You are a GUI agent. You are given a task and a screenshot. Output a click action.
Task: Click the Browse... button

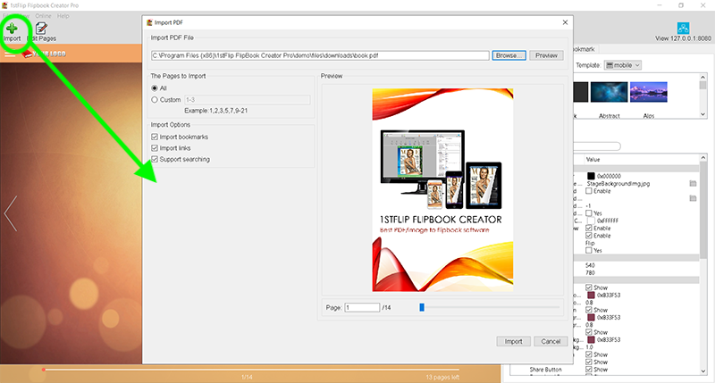pyautogui.click(x=509, y=55)
